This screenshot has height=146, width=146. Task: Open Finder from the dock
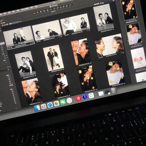pyautogui.click(x=37, y=108)
